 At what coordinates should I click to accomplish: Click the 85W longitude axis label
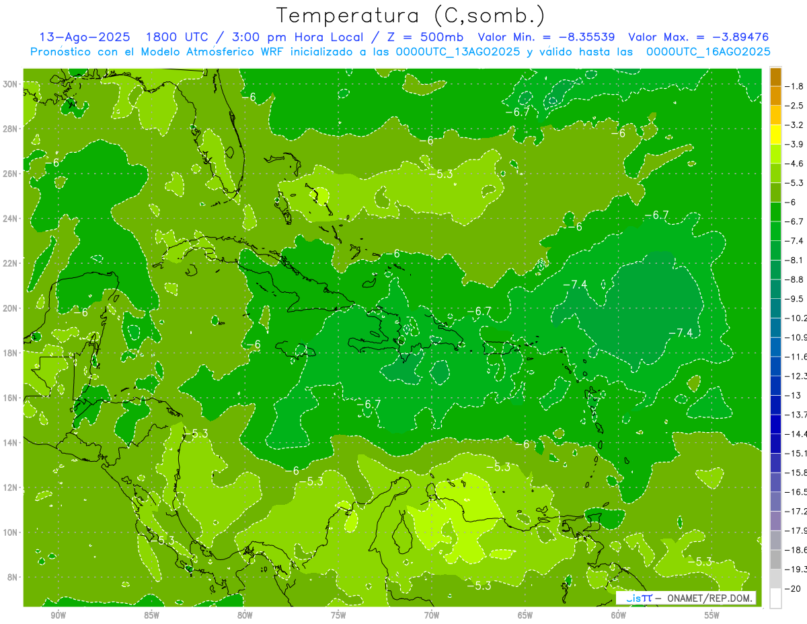[151, 615]
